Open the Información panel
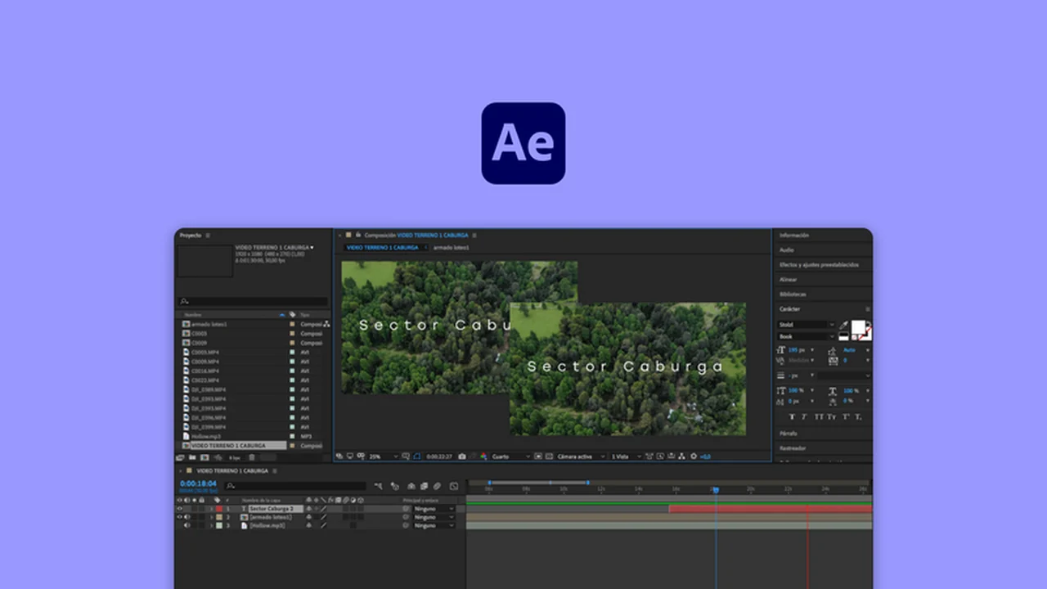This screenshot has width=1047, height=589. [x=794, y=235]
